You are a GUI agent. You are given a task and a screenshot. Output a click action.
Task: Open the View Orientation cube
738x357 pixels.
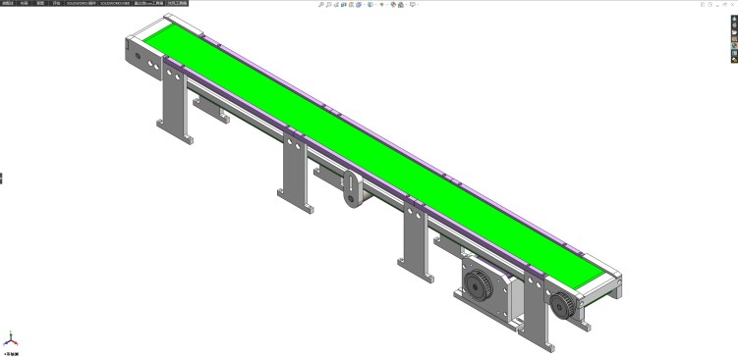pos(359,5)
